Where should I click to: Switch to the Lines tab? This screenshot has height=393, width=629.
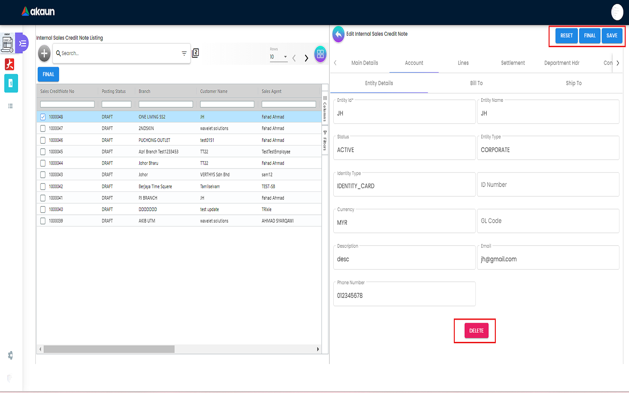(463, 63)
